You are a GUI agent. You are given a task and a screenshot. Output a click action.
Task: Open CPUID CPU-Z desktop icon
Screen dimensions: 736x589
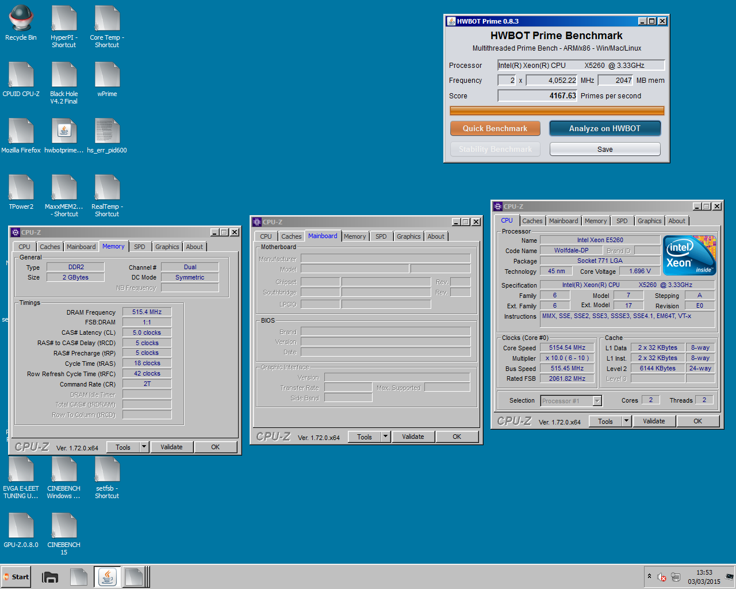click(x=21, y=79)
